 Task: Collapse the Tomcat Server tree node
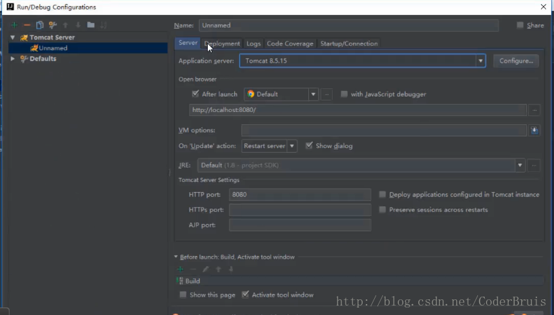[x=13, y=37]
